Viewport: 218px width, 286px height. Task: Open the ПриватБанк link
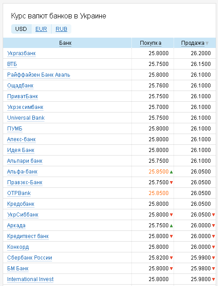pos(22,96)
